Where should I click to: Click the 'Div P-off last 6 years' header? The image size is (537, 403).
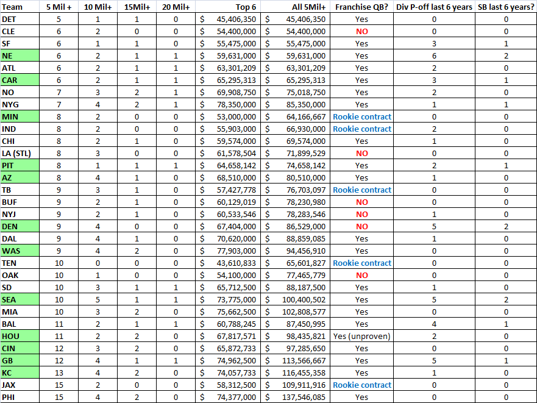tap(434, 7)
